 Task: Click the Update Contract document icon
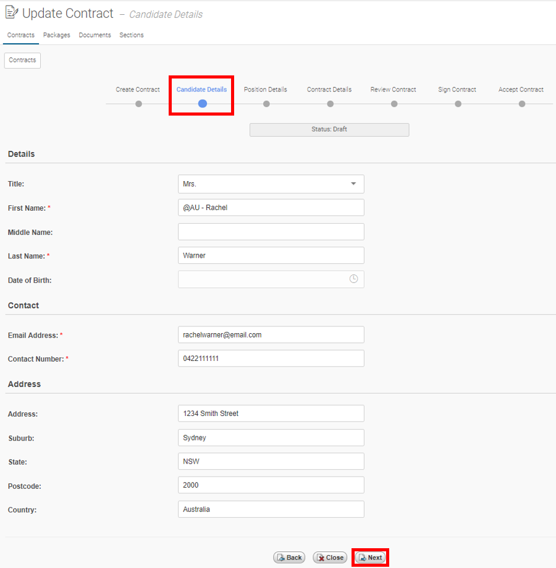click(12, 12)
